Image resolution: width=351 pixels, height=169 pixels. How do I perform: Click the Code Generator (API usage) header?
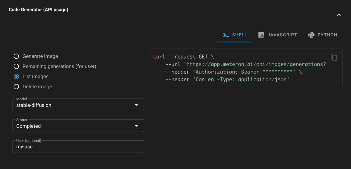point(38,10)
